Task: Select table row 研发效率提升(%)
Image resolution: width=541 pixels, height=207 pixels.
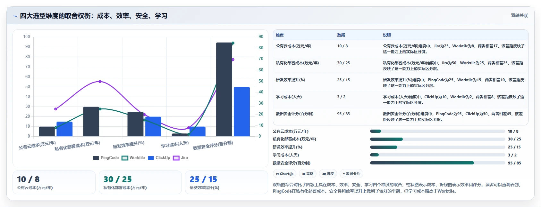Action: click(401, 83)
